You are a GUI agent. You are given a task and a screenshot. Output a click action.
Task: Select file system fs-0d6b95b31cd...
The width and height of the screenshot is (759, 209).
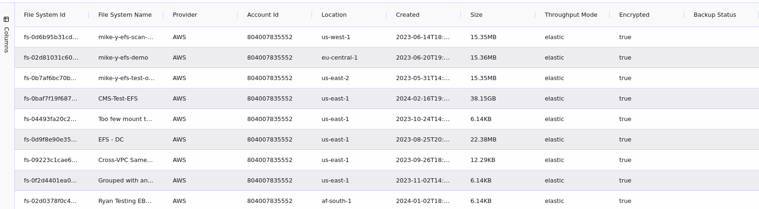(x=51, y=37)
